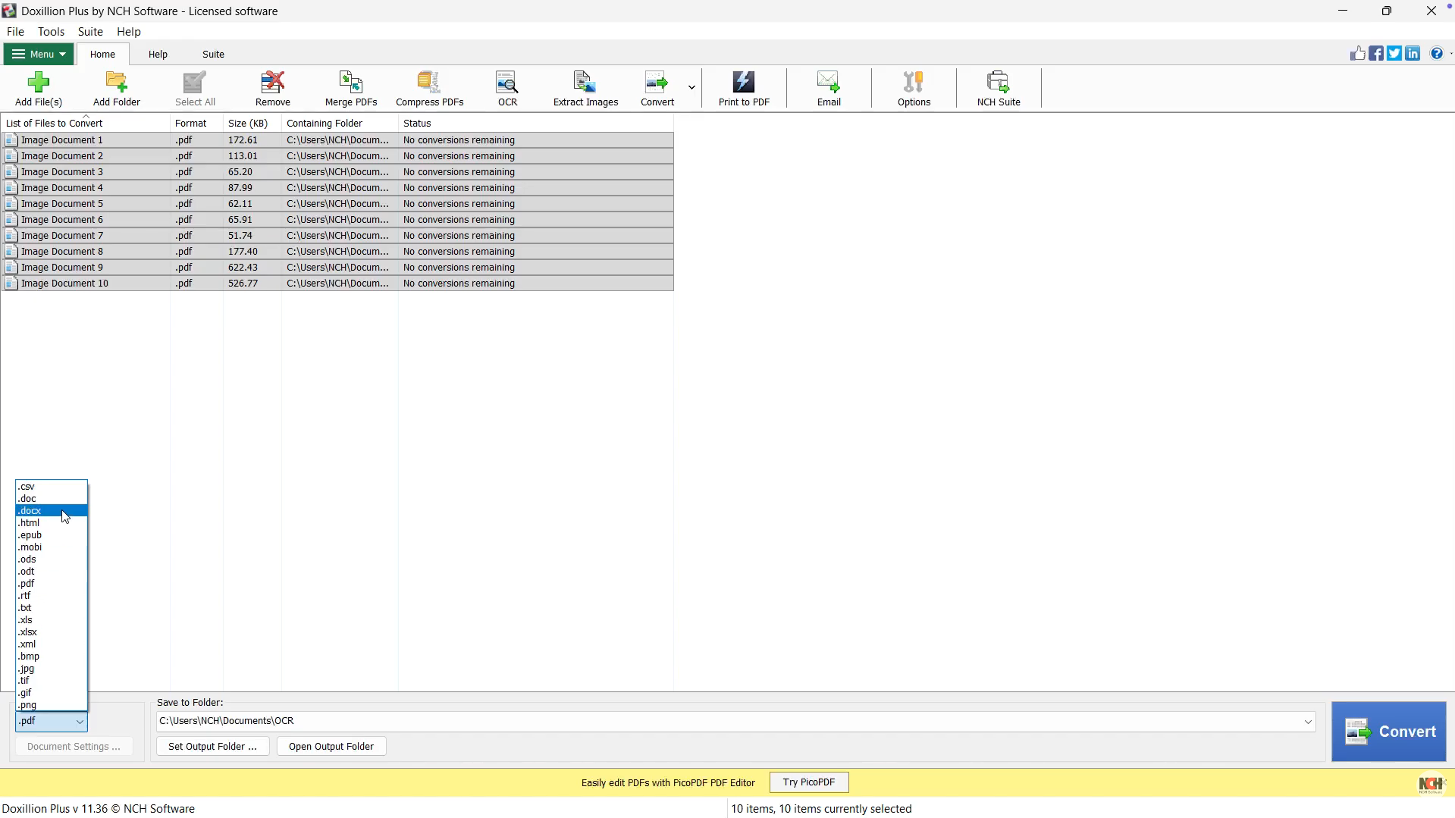Share on Facebook icon
Image resolution: width=1455 pixels, height=818 pixels.
tap(1375, 53)
